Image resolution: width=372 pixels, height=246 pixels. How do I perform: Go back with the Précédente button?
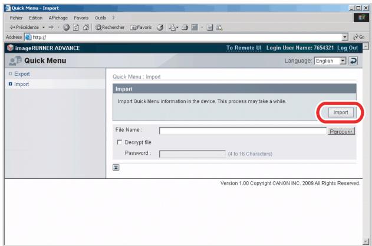[24, 28]
